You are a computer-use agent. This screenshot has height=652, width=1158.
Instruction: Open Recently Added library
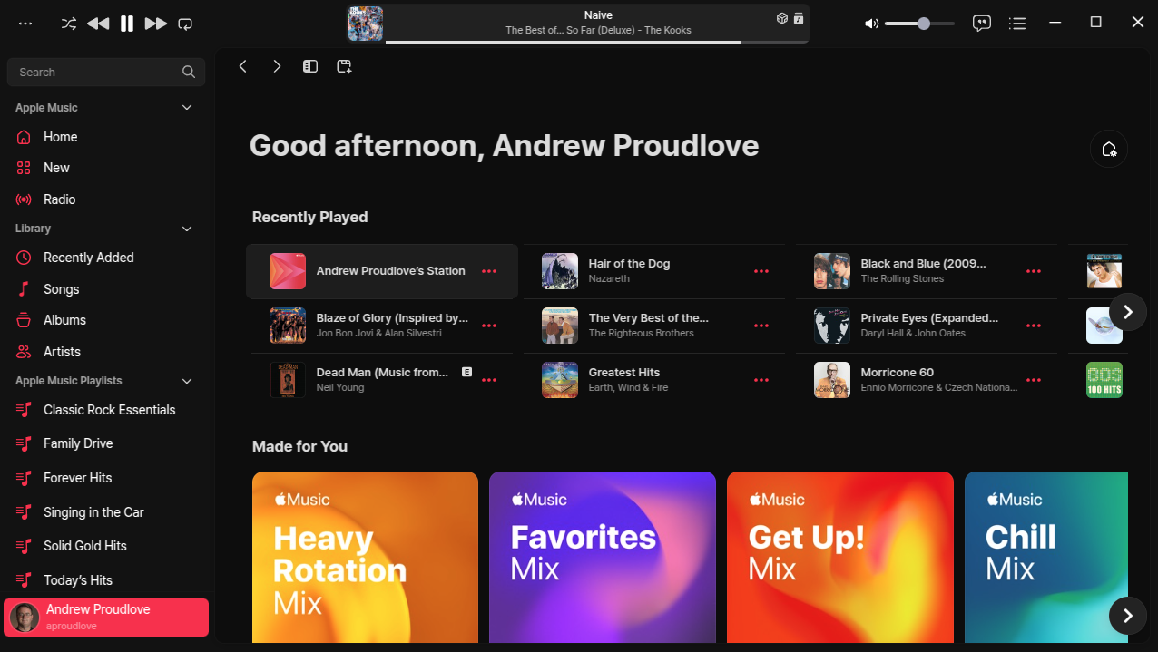click(x=106, y=258)
